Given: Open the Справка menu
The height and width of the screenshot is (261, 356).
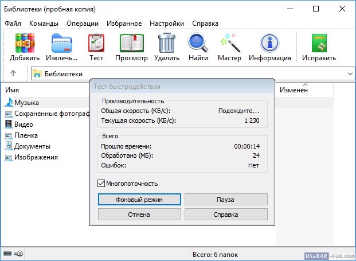Looking at the screenshot, I should [x=205, y=24].
